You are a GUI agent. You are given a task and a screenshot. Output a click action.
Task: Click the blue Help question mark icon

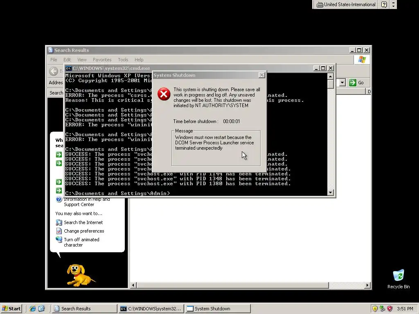click(59, 200)
